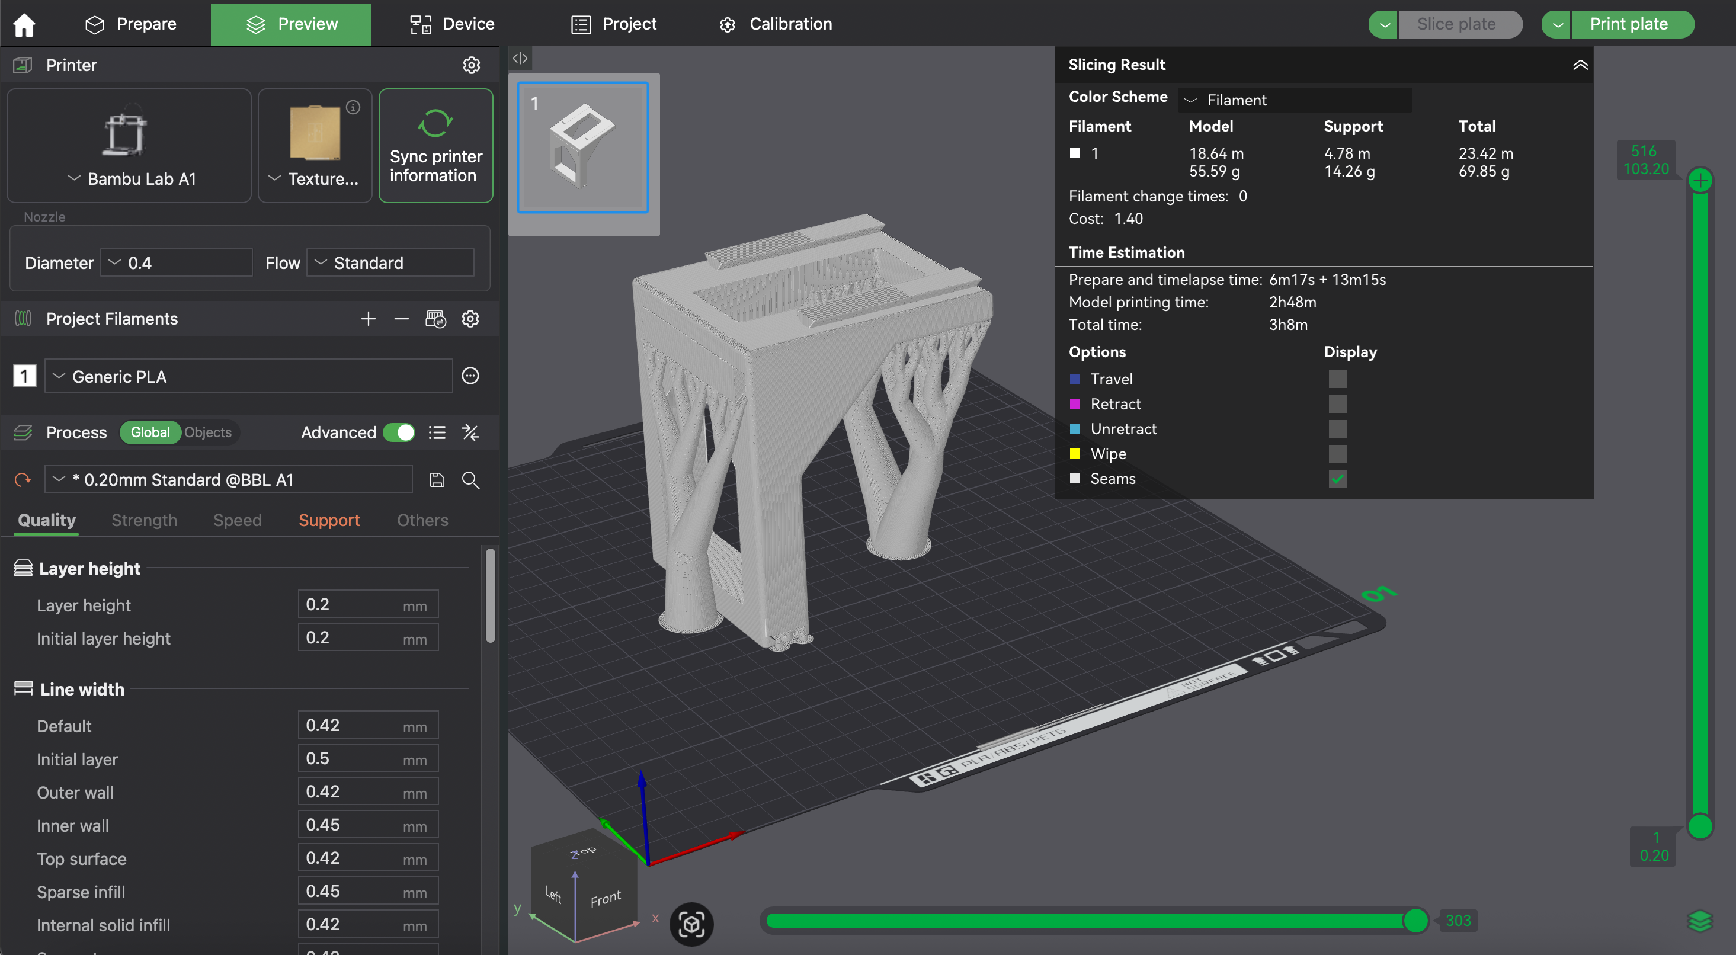The image size is (1736, 955).
Task: Click filament 1 white color swatch
Action: click(1075, 153)
